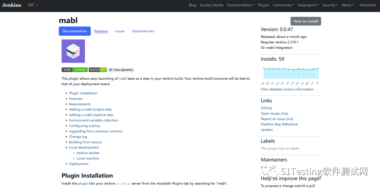Open Upgrading from previous versions link
The width and height of the screenshot is (380, 189).
(x=96, y=131)
